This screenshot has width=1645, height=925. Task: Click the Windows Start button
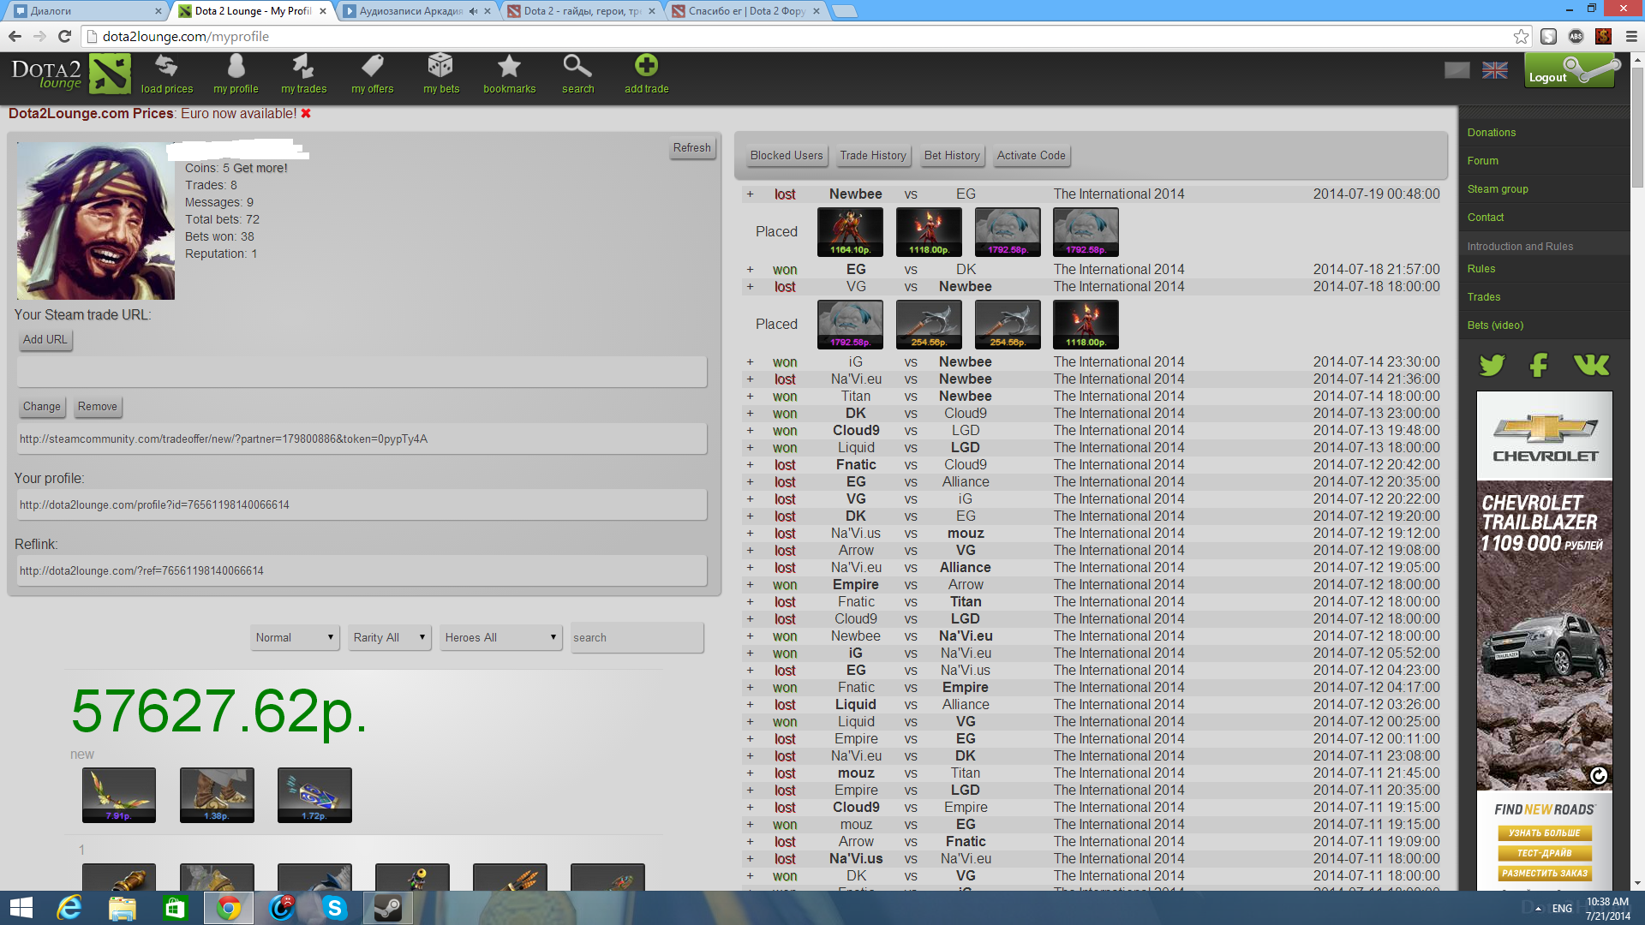point(21,908)
